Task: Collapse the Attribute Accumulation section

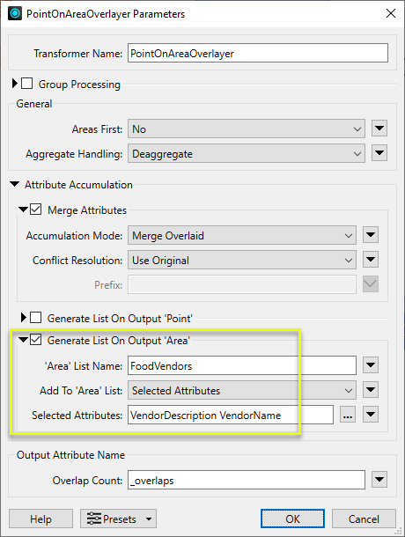Action: point(15,184)
